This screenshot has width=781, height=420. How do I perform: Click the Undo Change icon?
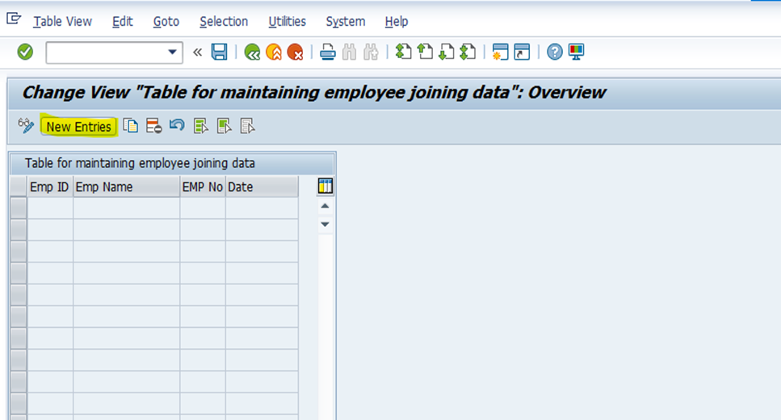click(177, 125)
